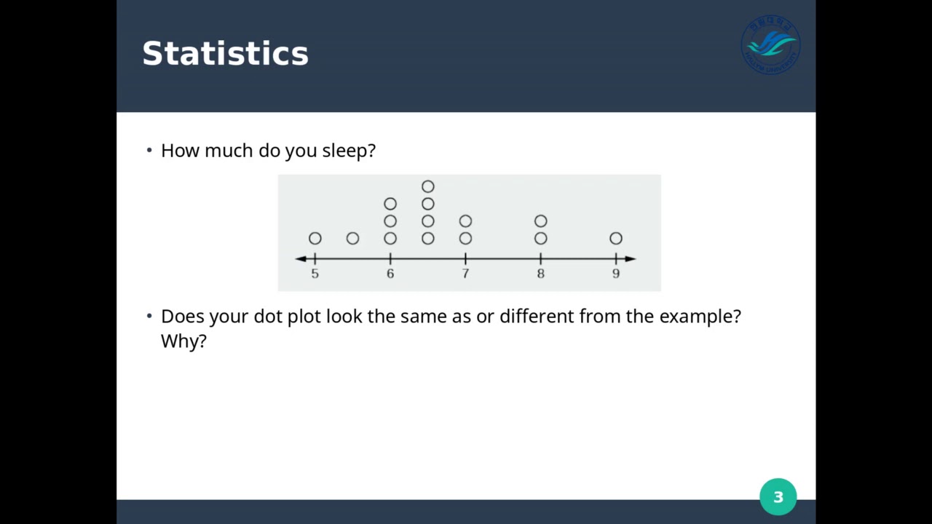The width and height of the screenshot is (932, 524).
Task: Click the axis label 9
Action: pos(616,274)
